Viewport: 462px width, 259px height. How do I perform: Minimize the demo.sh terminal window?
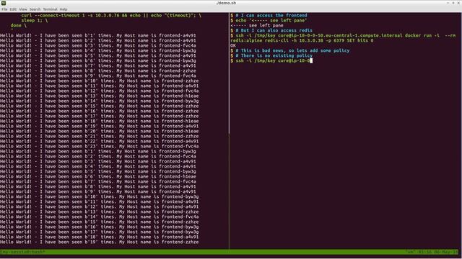(448, 3)
